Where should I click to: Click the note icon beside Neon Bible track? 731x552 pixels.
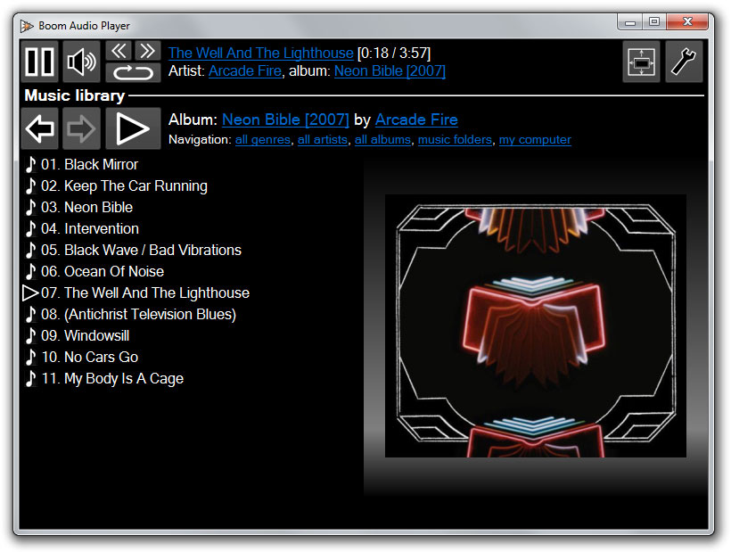click(x=31, y=208)
